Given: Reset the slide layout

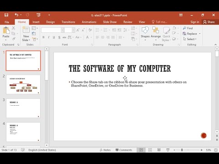Looking at the screenshot, I should pyautogui.click(x=34, y=34).
